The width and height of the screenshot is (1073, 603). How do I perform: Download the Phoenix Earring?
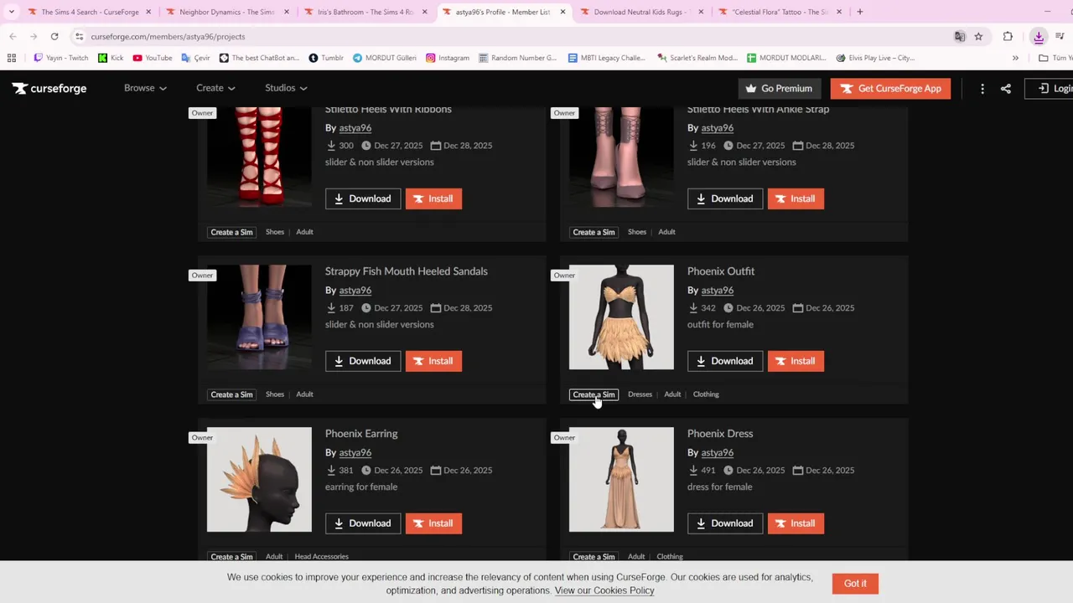click(x=363, y=523)
